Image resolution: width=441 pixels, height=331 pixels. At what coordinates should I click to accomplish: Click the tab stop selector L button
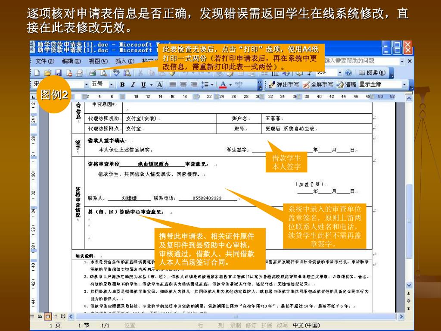click(33, 97)
